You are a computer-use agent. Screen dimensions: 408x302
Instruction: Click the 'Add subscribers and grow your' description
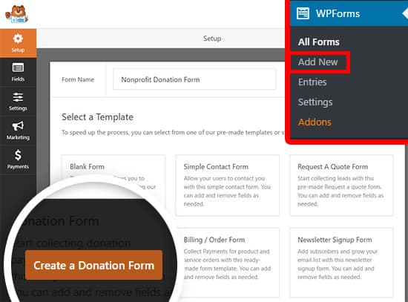coord(338,264)
